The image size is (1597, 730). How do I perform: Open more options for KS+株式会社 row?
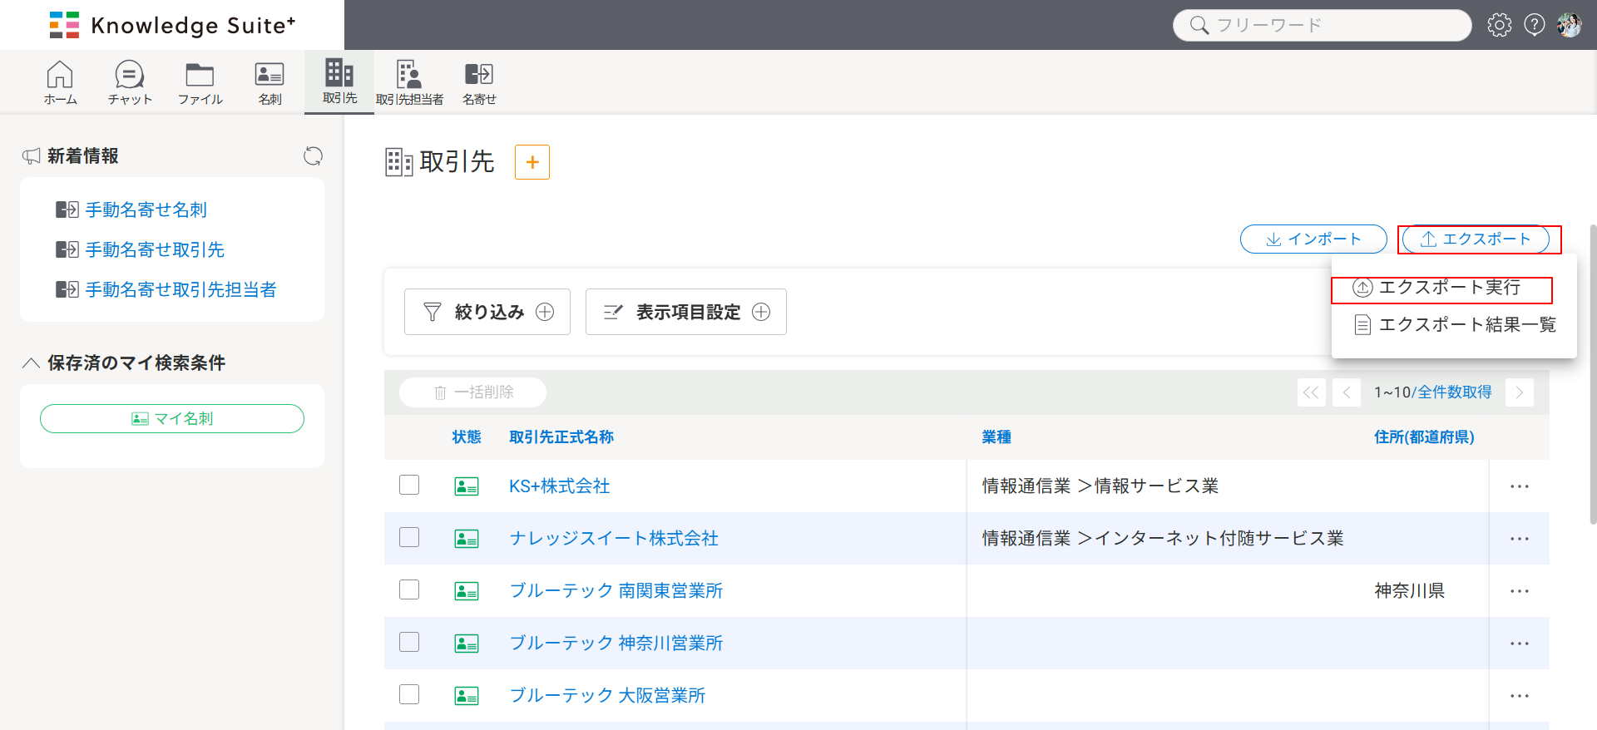[1520, 486]
